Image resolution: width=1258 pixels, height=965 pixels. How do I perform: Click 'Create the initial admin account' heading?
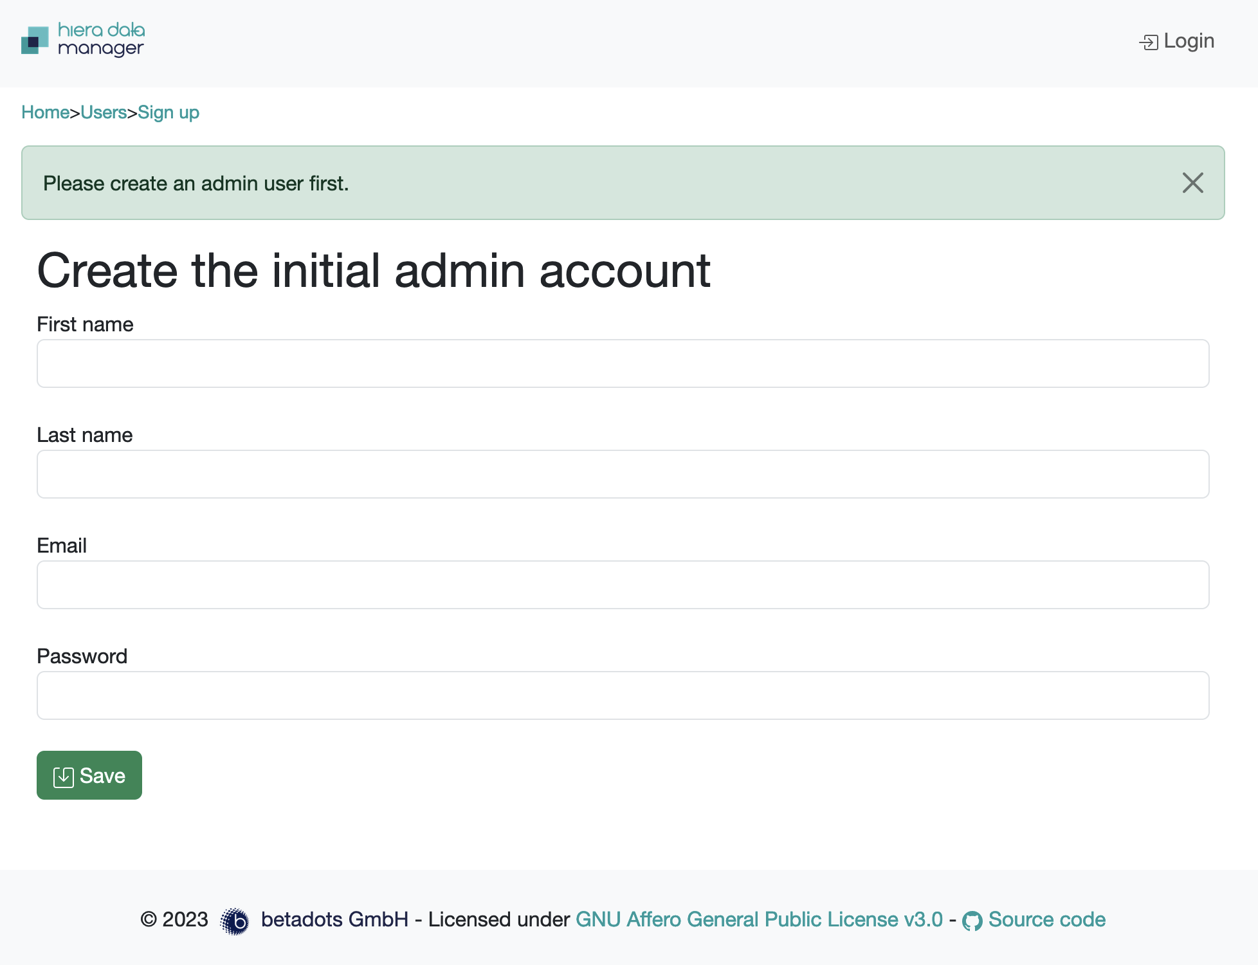[x=374, y=270]
